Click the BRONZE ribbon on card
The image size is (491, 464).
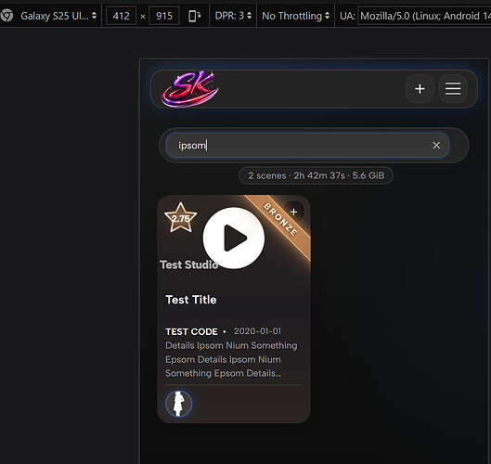[280, 219]
